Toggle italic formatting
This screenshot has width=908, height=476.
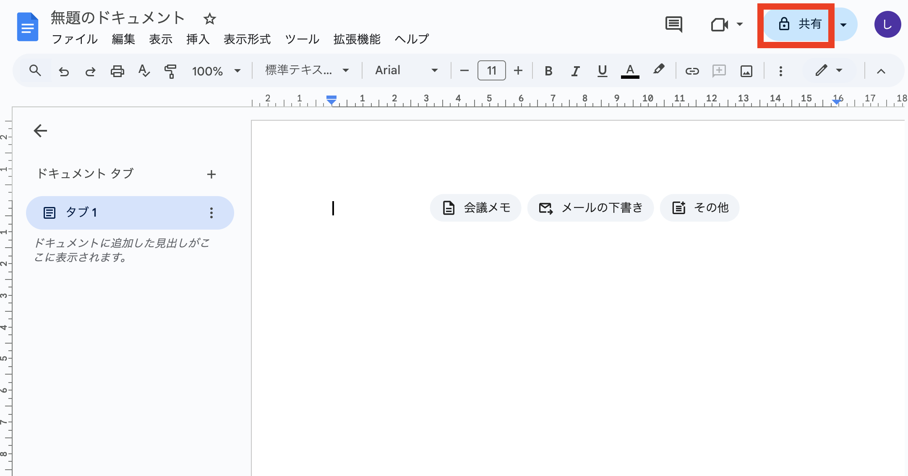tap(575, 71)
